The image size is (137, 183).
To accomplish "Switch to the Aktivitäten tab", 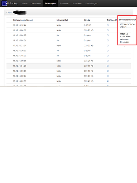I will click(x=36, y=3).
